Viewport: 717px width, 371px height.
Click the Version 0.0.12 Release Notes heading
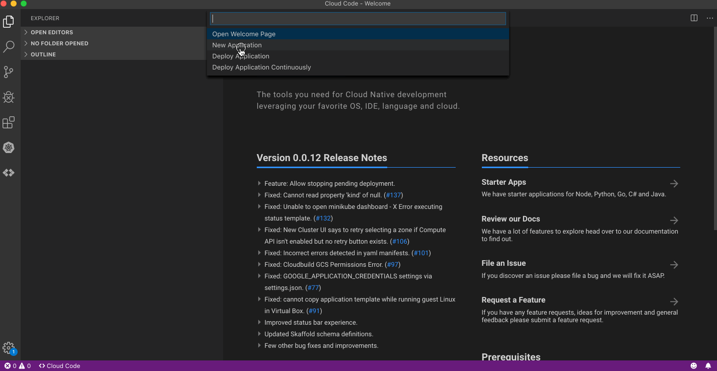(x=322, y=158)
